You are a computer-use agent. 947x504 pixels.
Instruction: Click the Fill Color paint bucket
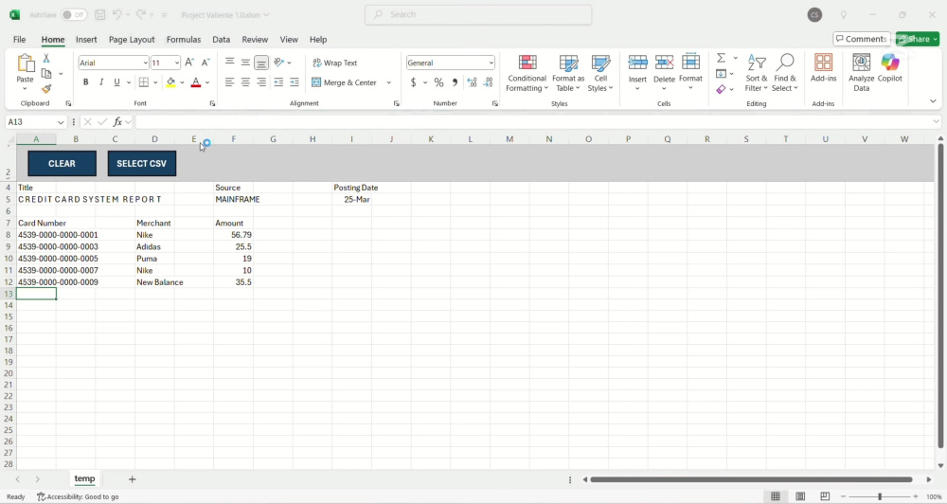coord(170,82)
